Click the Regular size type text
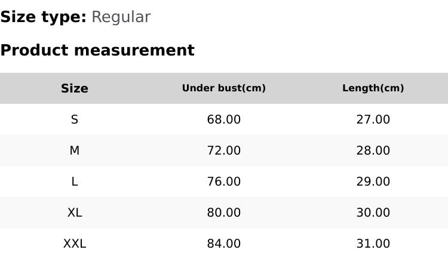448x259 pixels. pos(121,17)
